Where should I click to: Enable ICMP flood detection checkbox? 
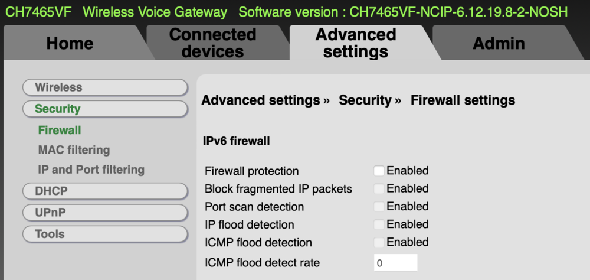pyautogui.click(x=379, y=242)
